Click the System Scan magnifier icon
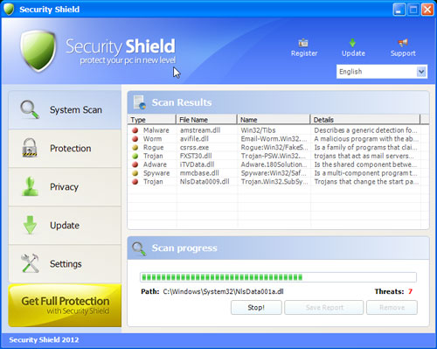Screen dimensions: 437x349 [30, 109]
